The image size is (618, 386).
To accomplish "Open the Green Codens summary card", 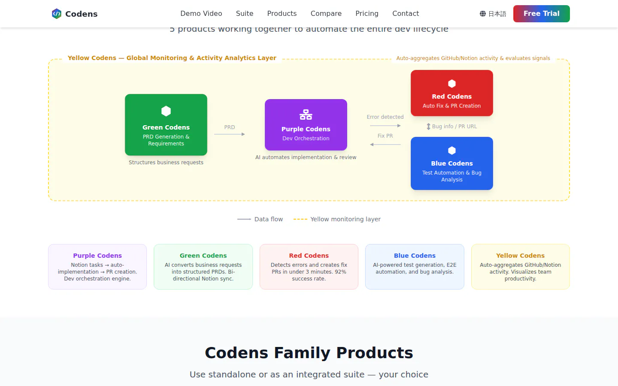I will click(x=203, y=267).
